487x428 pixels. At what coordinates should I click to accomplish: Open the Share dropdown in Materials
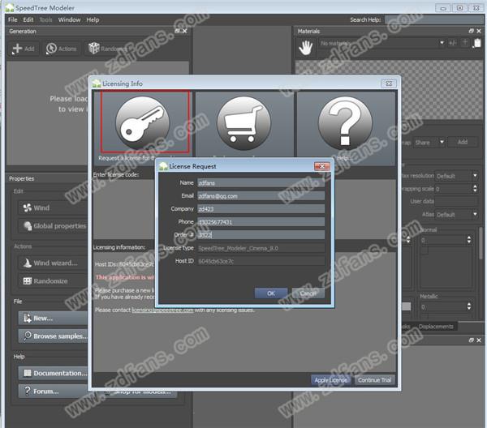coord(429,143)
